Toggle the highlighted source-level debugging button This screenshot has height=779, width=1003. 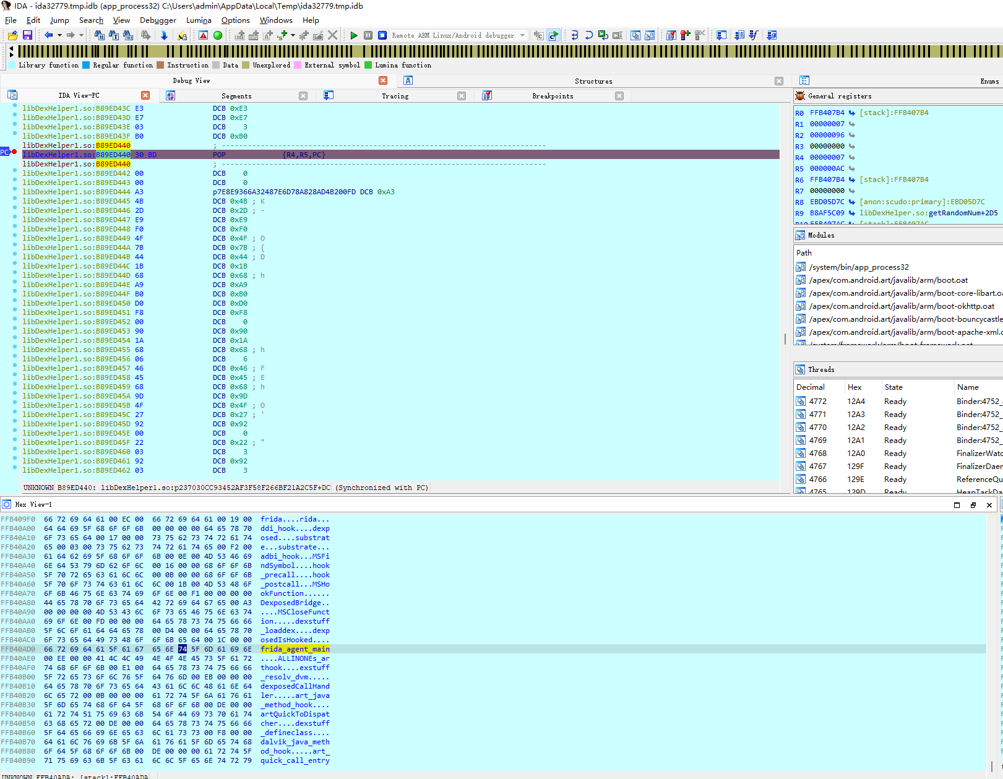coord(553,35)
